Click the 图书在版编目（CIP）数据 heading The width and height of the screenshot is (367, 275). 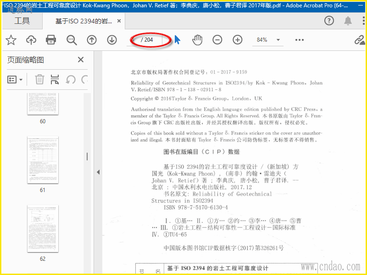(201, 152)
